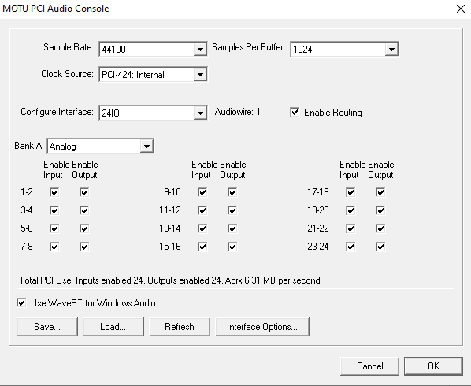This screenshot has width=471, height=386.
Task: Close the MOTU PCI Audio Console window
Action: click(461, 9)
